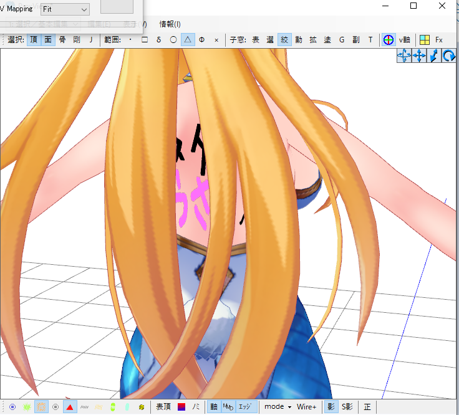Toggle the gray slashes display icon

84,407
